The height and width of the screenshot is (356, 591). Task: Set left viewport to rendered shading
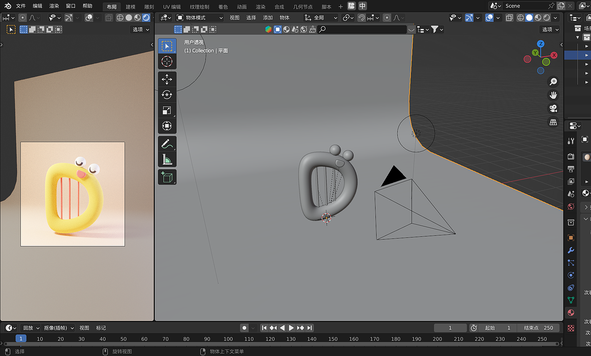tap(146, 18)
